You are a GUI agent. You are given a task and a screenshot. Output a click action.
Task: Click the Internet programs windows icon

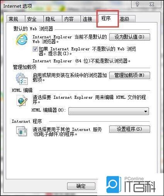pos(22,131)
